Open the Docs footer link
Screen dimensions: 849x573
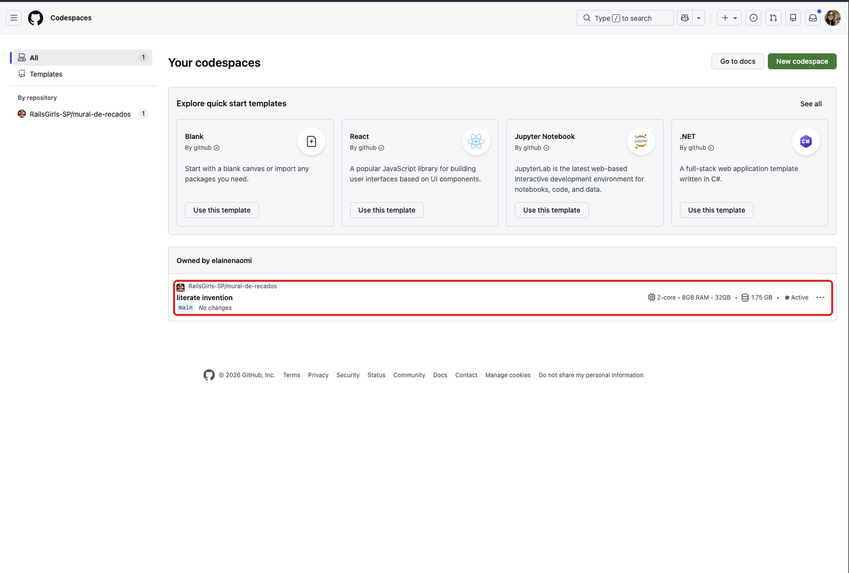point(440,376)
